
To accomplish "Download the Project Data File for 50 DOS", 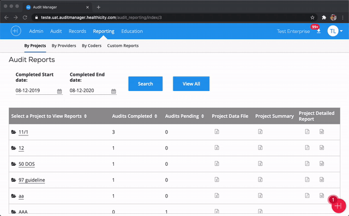I will 217,164.
